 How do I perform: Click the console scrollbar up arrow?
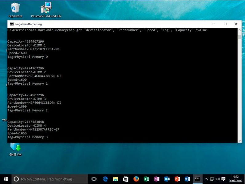point(239,30)
